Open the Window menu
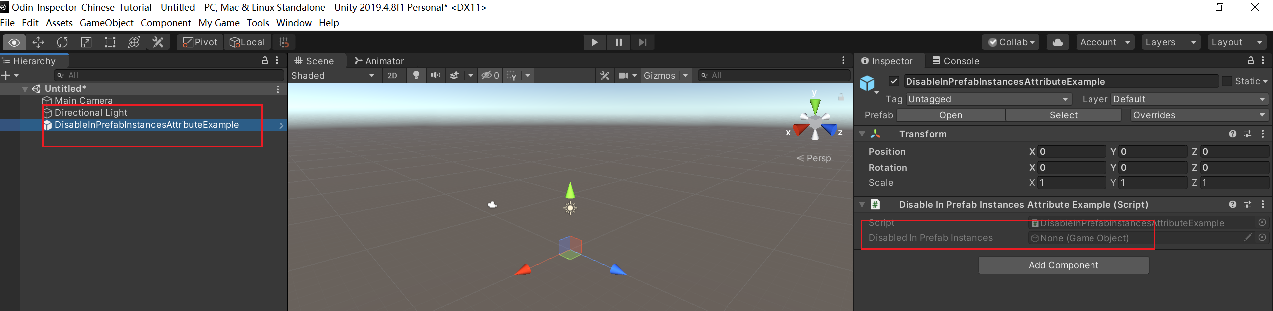1273x311 pixels. point(294,23)
